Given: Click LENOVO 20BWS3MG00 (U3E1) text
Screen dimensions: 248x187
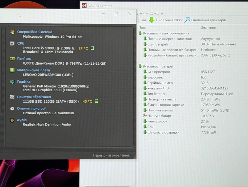Looking at the screenshot, I should tap(48, 75).
